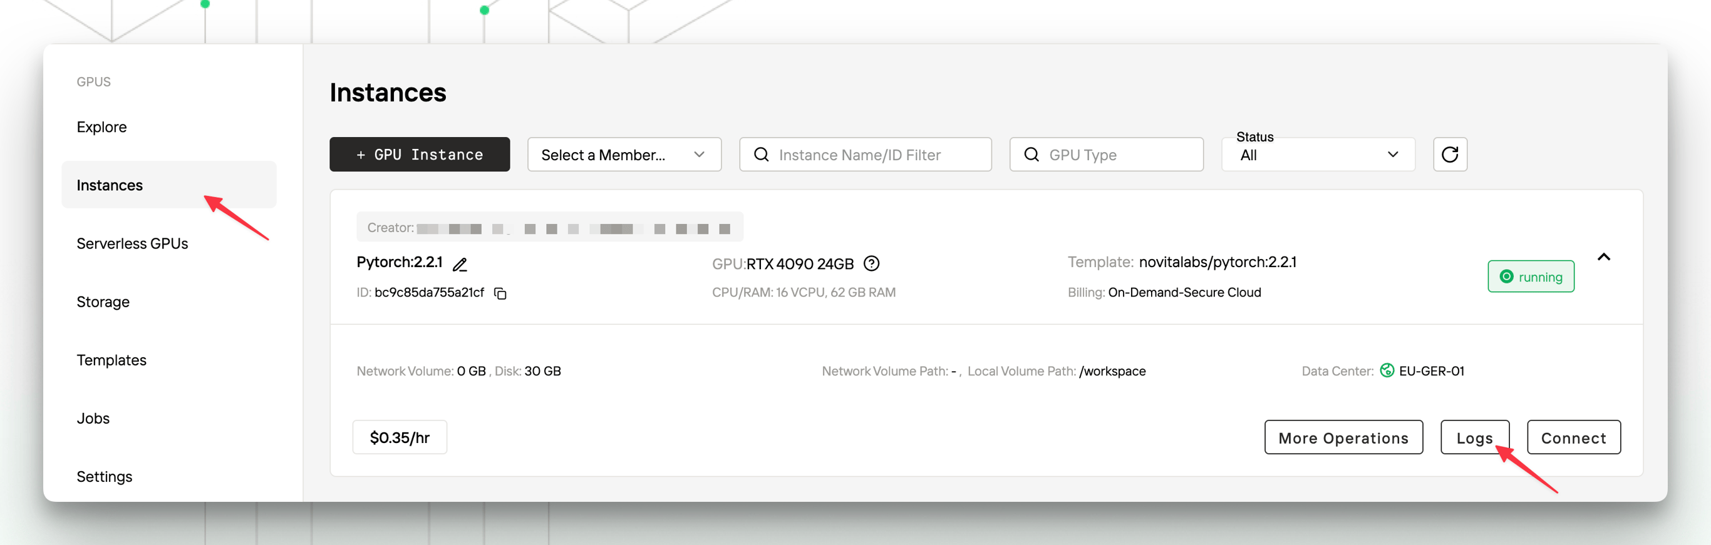The image size is (1711, 545).
Task: Click the magnifier icon in GPU Type search
Action: (1031, 155)
